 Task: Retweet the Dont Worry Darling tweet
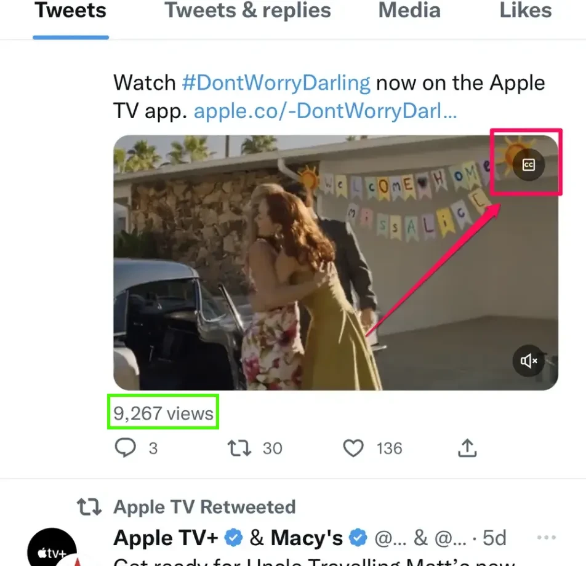coord(239,448)
